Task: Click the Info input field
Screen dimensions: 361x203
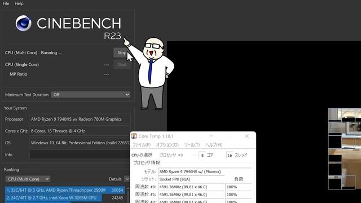Action: tap(80, 155)
